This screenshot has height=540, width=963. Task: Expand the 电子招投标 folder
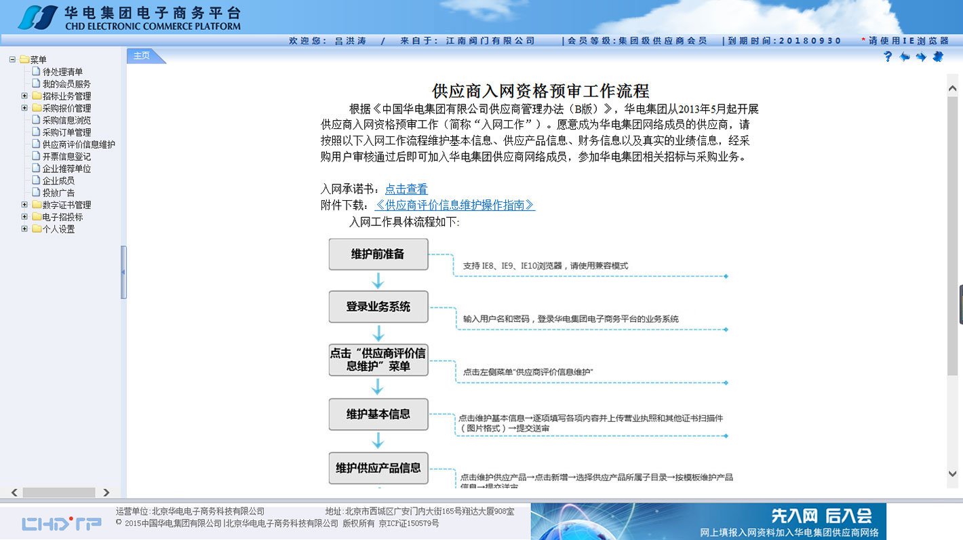click(x=24, y=217)
